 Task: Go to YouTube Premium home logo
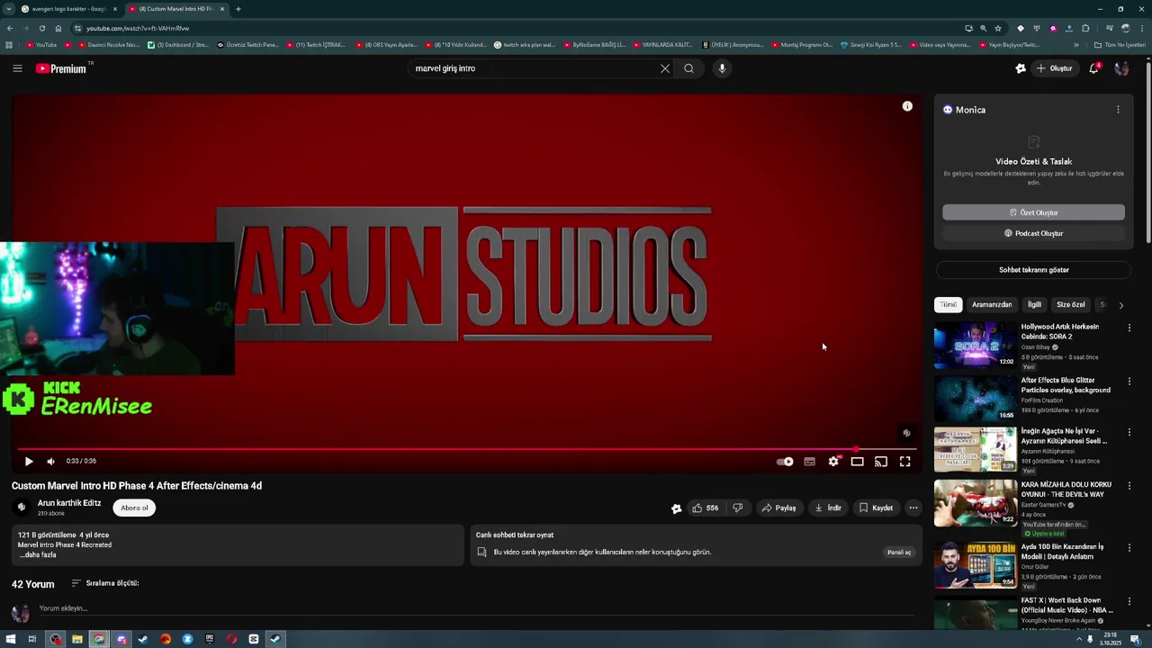[61, 68]
